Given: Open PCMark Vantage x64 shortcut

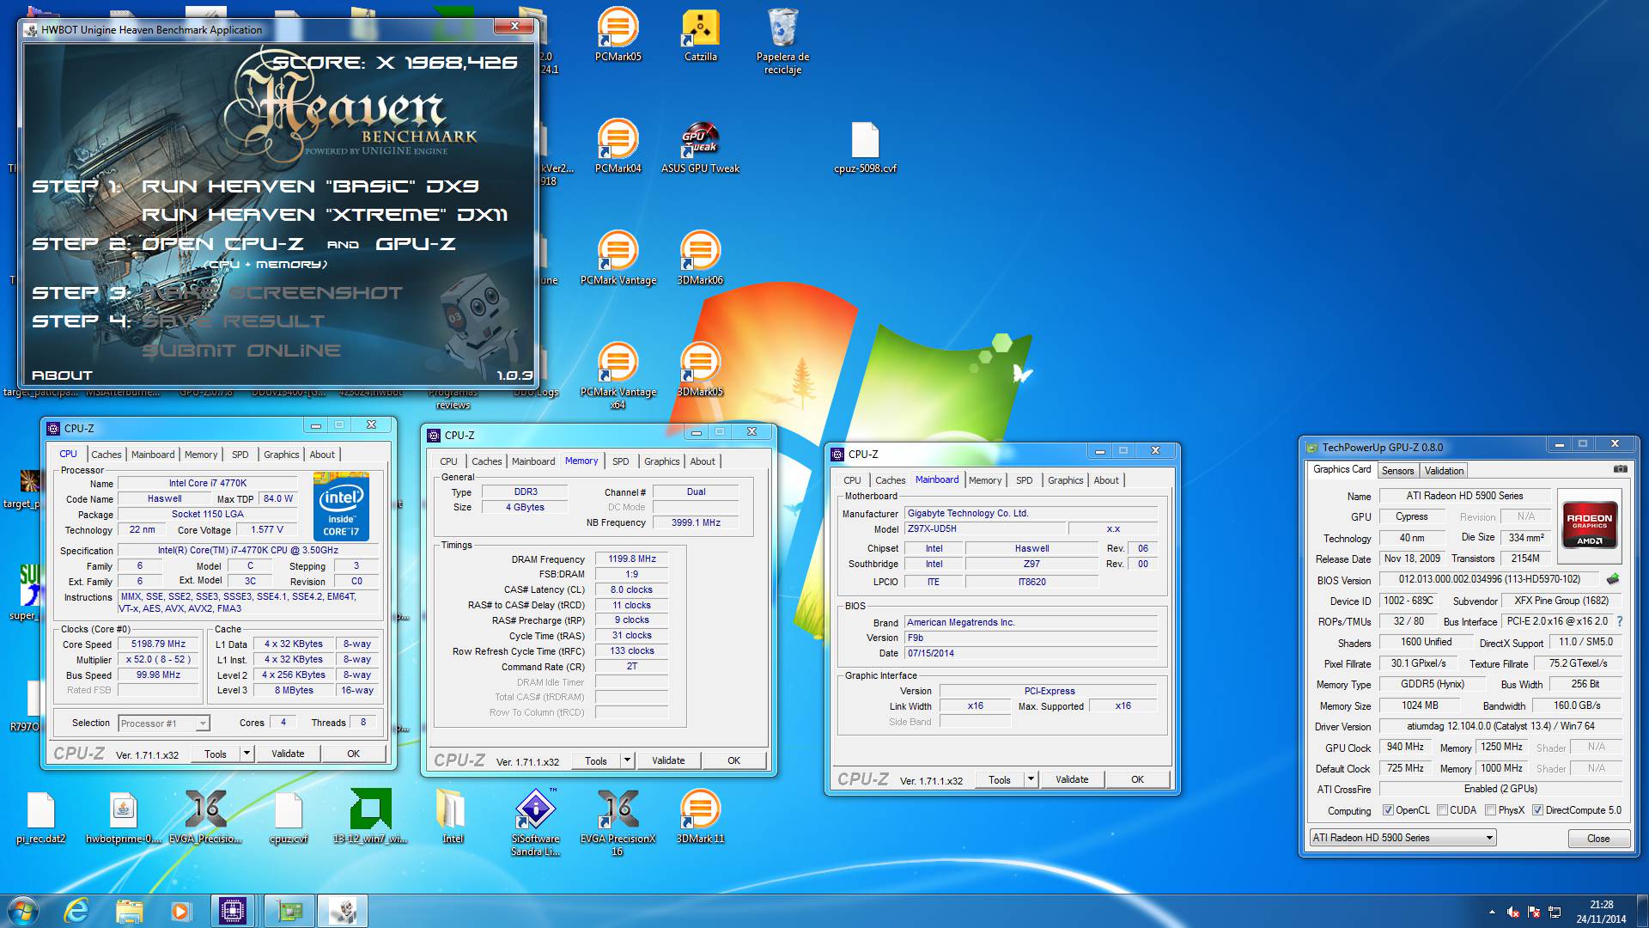Looking at the screenshot, I should 618,375.
